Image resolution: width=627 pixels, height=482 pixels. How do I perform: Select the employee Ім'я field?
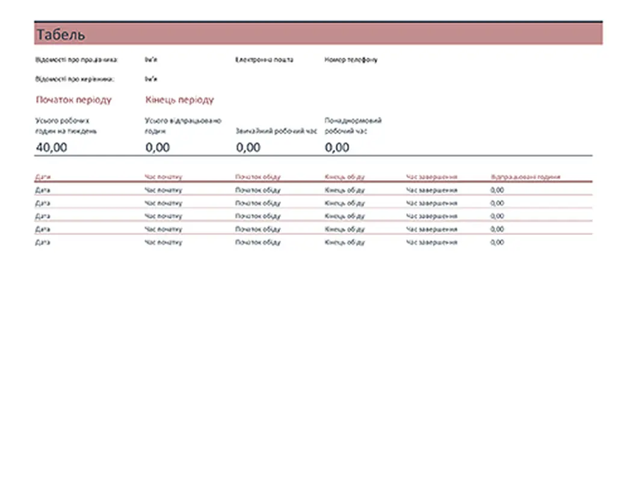[151, 60]
